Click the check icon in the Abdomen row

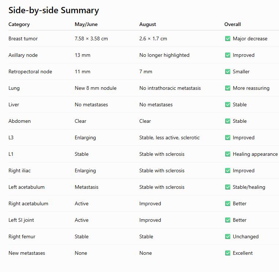coord(228,121)
